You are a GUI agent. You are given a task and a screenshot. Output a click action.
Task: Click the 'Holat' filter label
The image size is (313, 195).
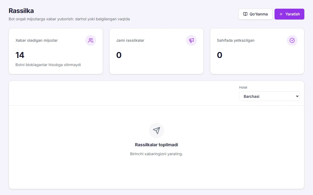[x=243, y=87]
